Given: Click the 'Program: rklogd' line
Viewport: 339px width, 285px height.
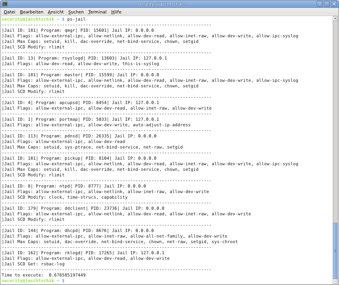Looking at the screenshot, I should [83, 253].
